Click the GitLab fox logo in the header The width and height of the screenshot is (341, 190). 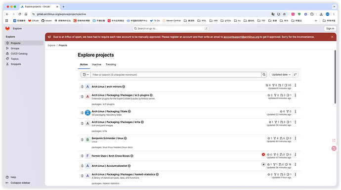click(7, 28)
